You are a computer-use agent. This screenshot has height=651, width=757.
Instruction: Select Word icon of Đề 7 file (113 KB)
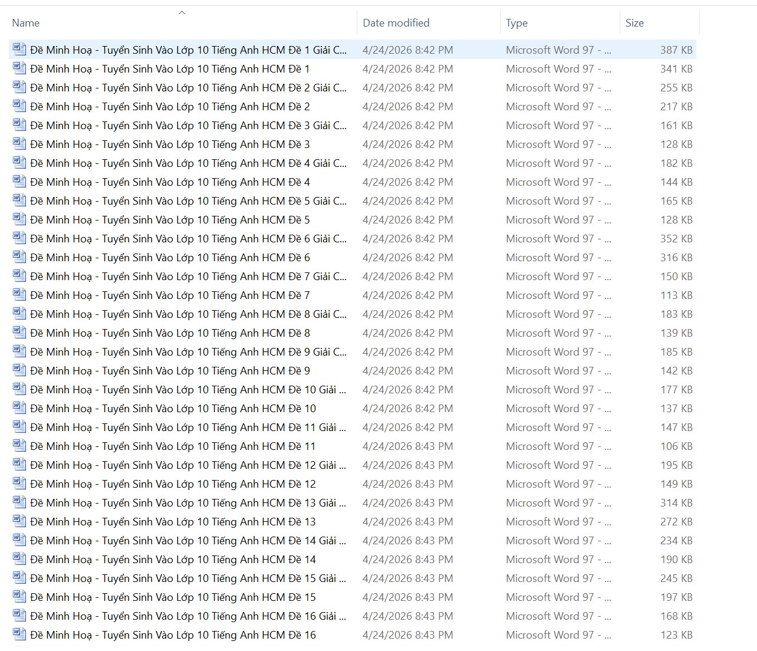19,295
